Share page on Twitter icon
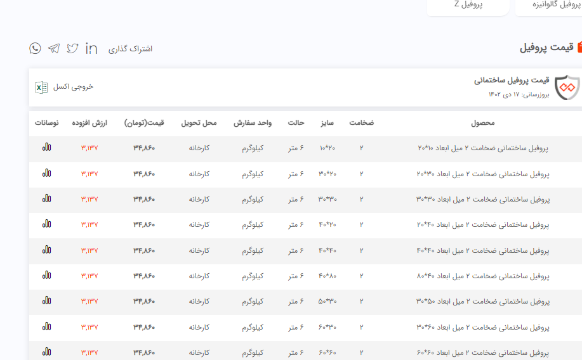 pos(73,48)
